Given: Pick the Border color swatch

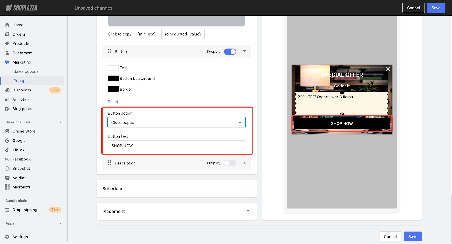Looking at the screenshot, I should tap(113, 89).
